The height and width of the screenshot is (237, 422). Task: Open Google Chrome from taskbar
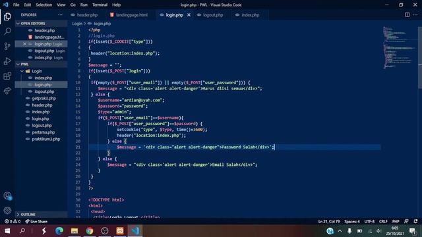coord(90,231)
